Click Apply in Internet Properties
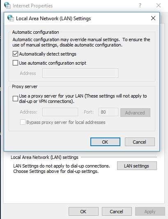Viewport: 168px width, 219px height. [x=150, y=211]
